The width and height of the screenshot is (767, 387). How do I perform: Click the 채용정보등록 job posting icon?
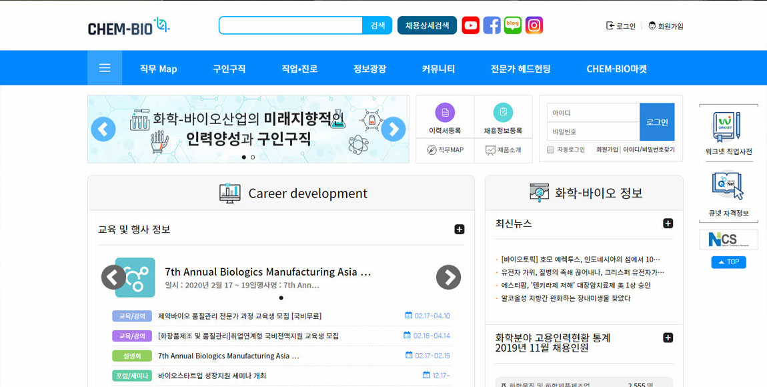coord(503,113)
